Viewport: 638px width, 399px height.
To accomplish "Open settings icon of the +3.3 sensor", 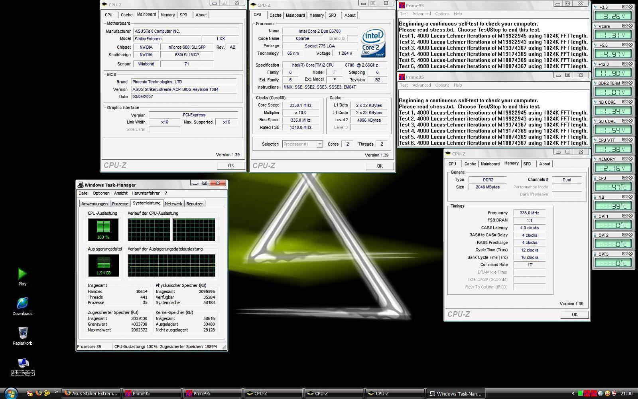I will pyautogui.click(x=625, y=7).
